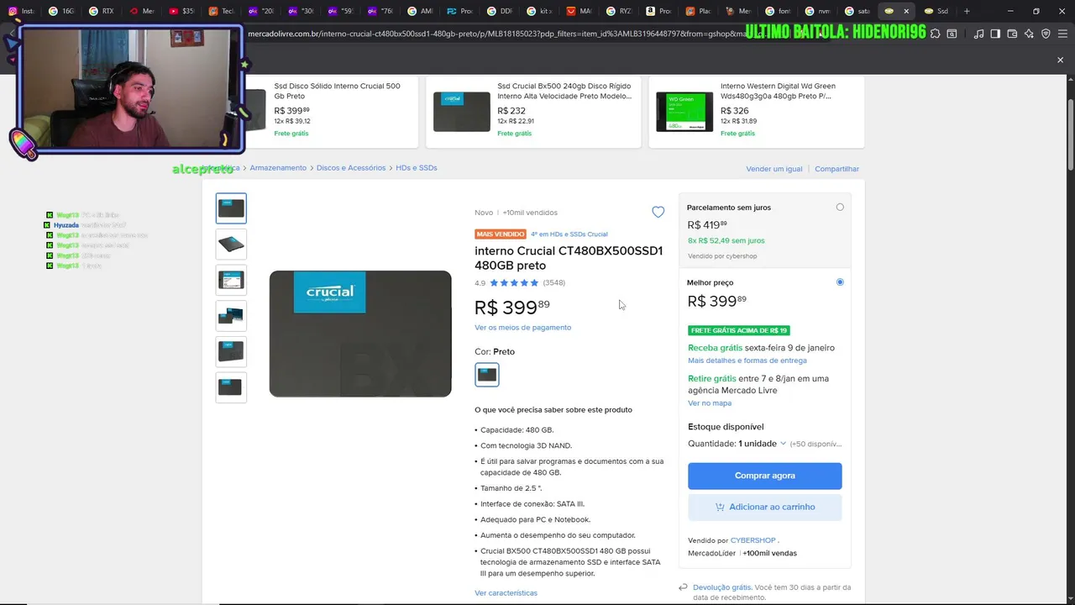Screen dimensions: 1075x605
Task: Open the music note playlist icon in the toolbar
Action: point(978,34)
